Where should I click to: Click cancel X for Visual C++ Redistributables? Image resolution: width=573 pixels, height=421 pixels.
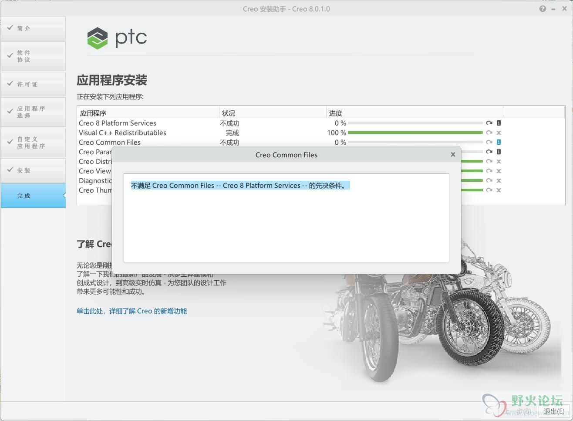coord(499,132)
